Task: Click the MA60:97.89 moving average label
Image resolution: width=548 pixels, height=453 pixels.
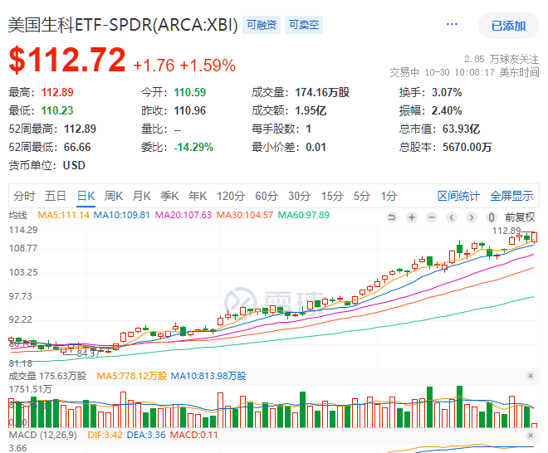Action: [303, 215]
